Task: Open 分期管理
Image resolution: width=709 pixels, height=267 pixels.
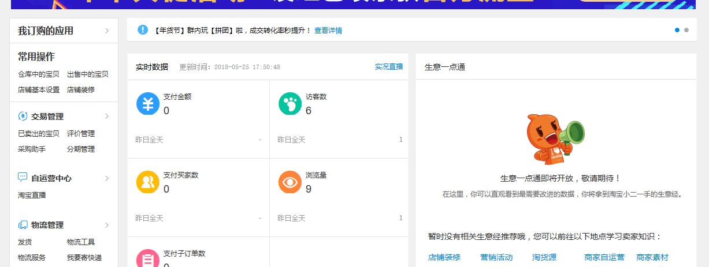Action: 81,149
